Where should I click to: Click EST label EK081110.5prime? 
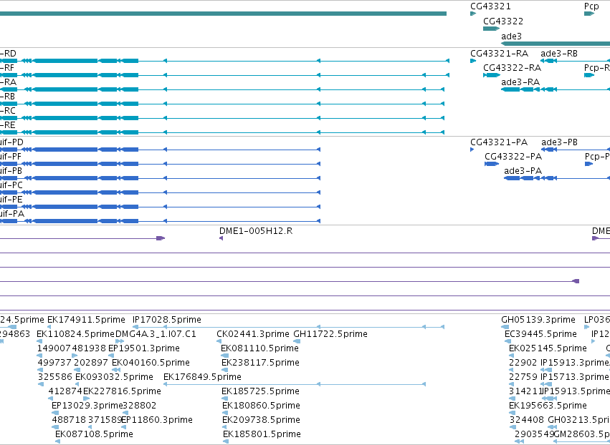pos(260,348)
